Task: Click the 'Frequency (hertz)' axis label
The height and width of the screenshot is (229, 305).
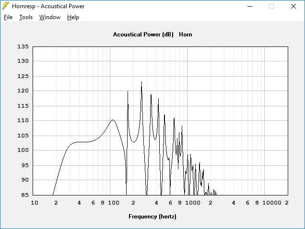Action: tap(152, 217)
